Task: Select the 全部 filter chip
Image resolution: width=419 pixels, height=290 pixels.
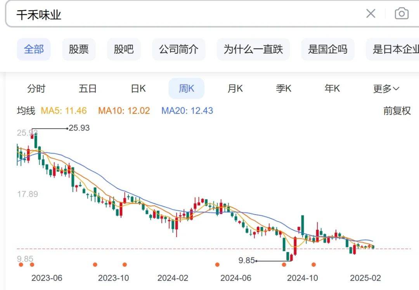Action: tap(34, 49)
